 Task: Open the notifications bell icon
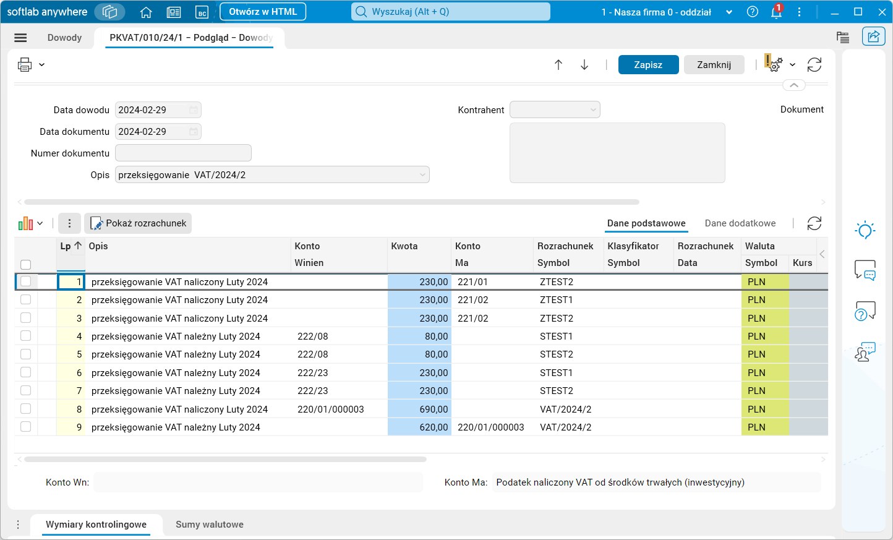(776, 12)
